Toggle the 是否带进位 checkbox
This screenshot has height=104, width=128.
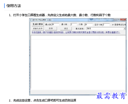pyautogui.click(x=113, y=25)
